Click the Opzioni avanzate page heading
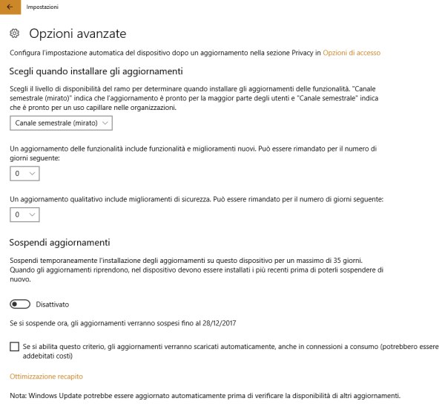Screen dimensions: 445x407 [x=78, y=33]
